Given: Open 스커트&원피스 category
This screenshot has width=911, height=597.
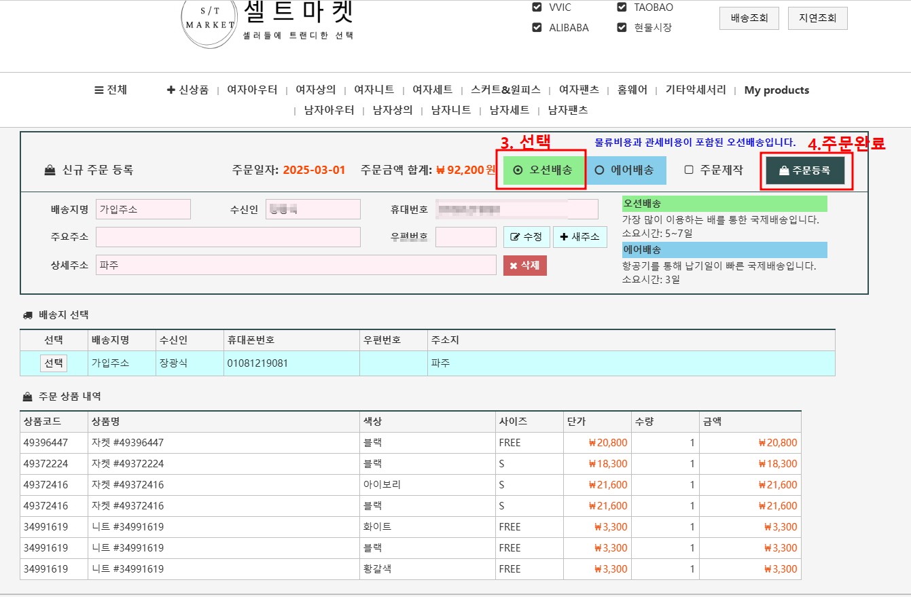Looking at the screenshot, I should point(506,90).
